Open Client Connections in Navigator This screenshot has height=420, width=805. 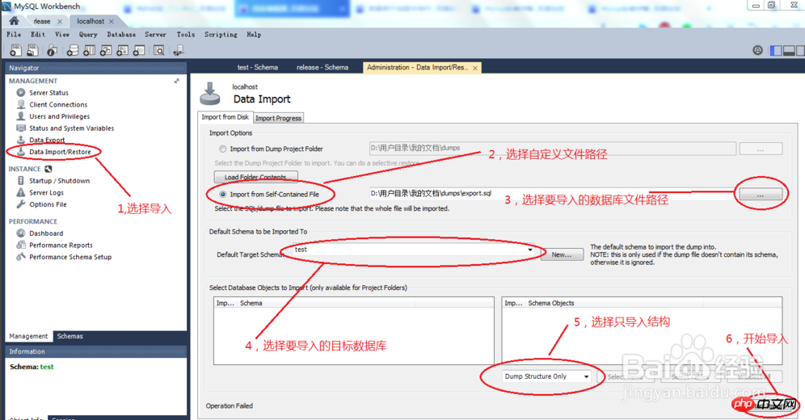pyautogui.click(x=58, y=105)
